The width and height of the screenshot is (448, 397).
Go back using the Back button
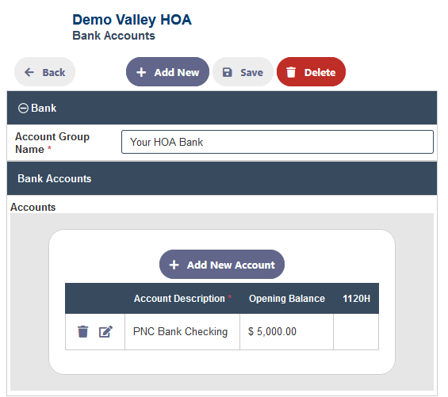pyautogui.click(x=45, y=71)
